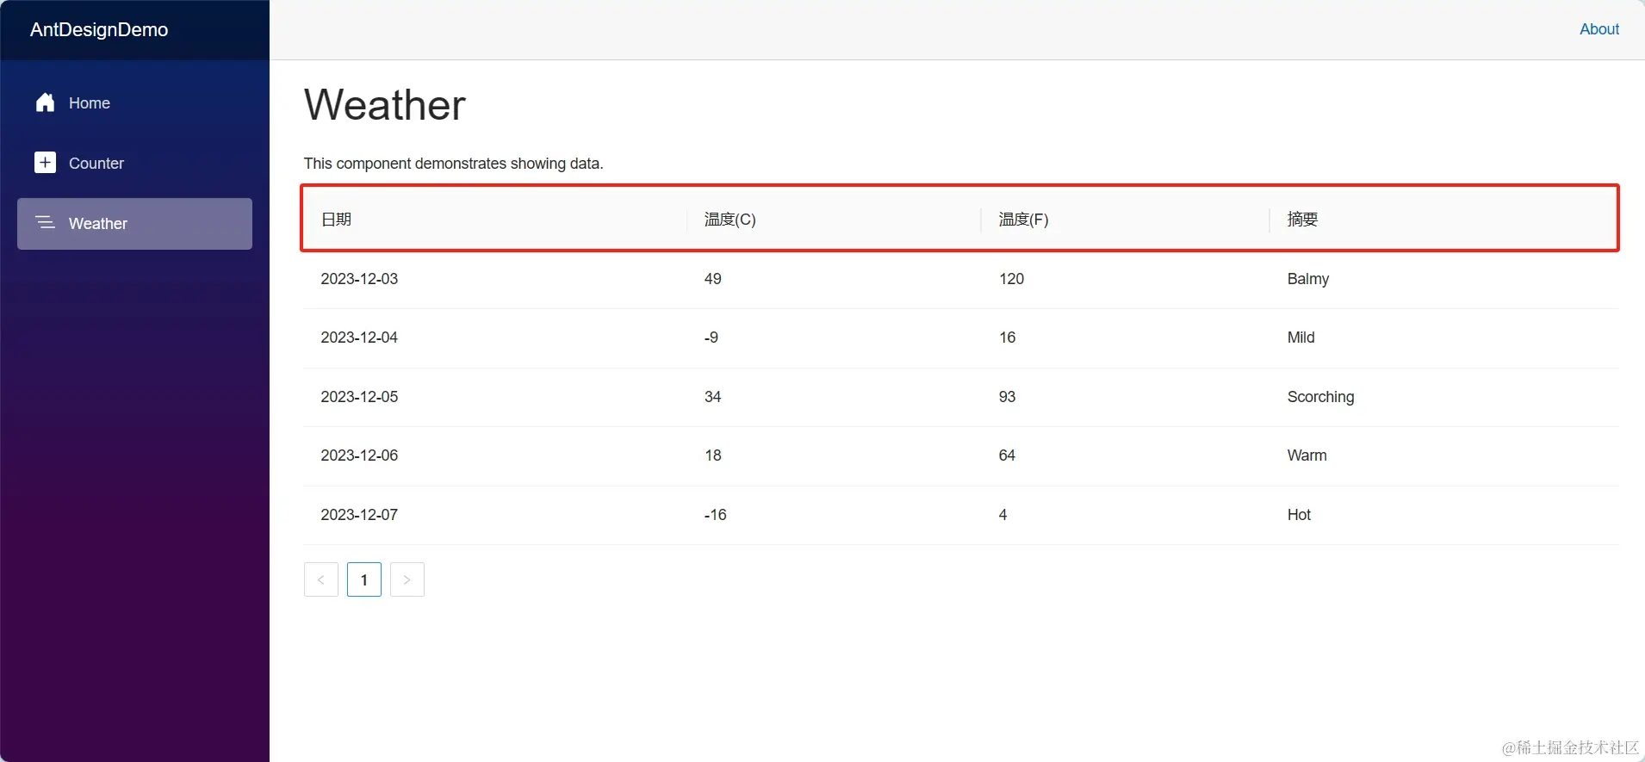Click Celsius value 34
This screenshot has width=1645, height=762.
[x=713, y=397]
